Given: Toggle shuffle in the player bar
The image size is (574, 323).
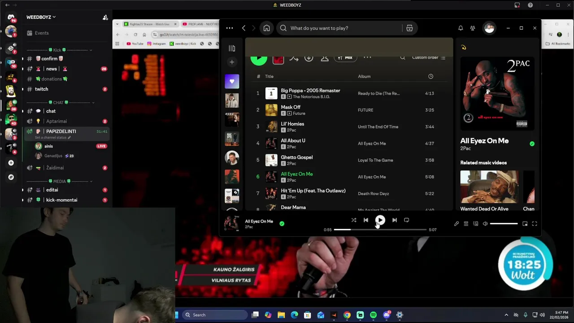Looking at the screenshot, I should [x=354, y=220].
